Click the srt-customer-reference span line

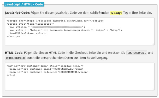click(48, 72)
